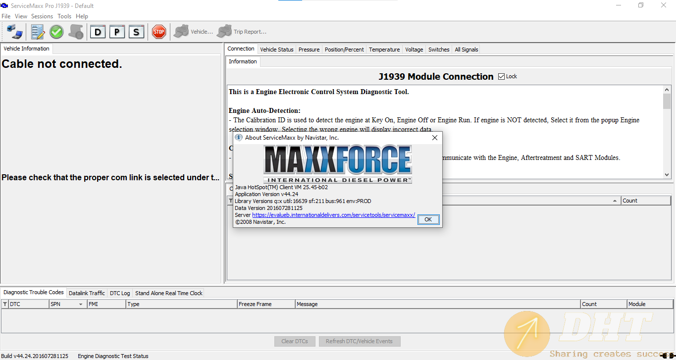Click the Message column header
The height and width of the screenshot is (360, 676).
[438, 304]
